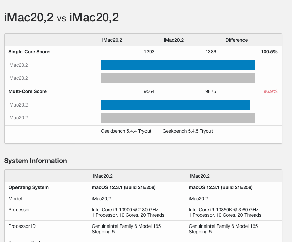
Task: Click the 100.5% difference value
Action: 269,52
